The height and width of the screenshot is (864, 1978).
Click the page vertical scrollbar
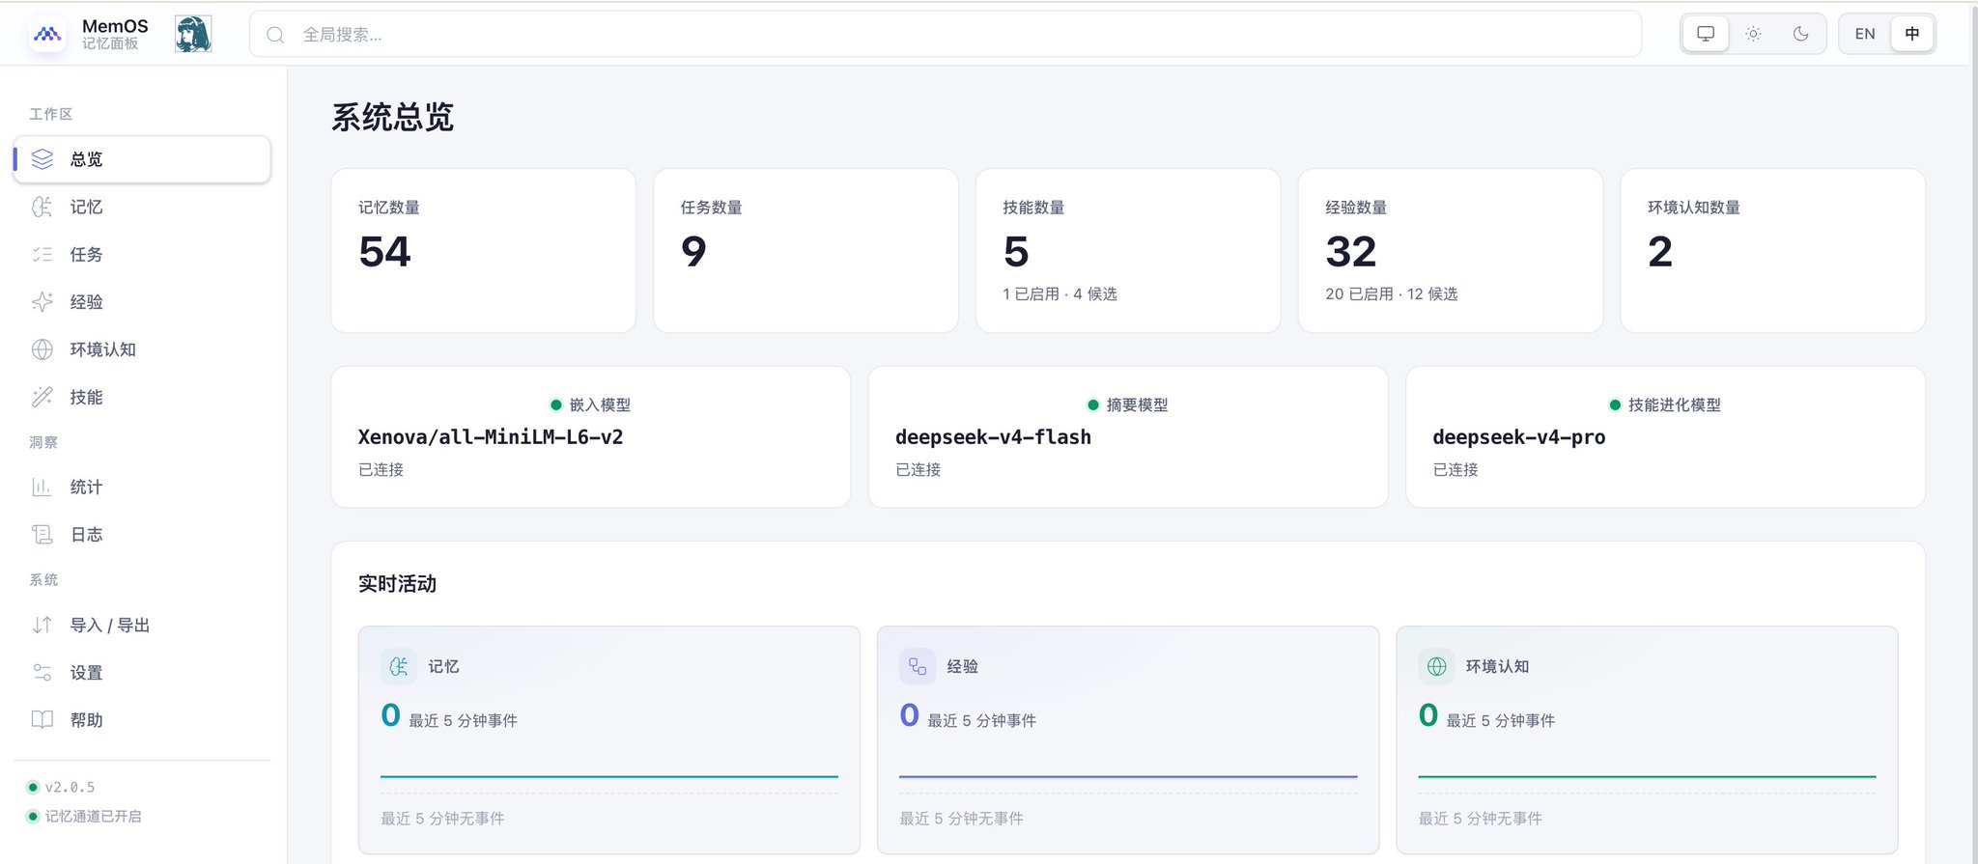coord(1973,434)
